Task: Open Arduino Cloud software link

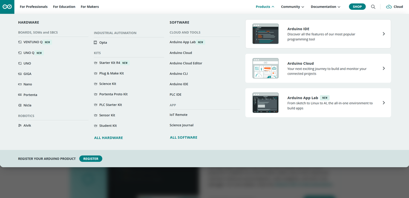Action: click(x=181, y=53)
